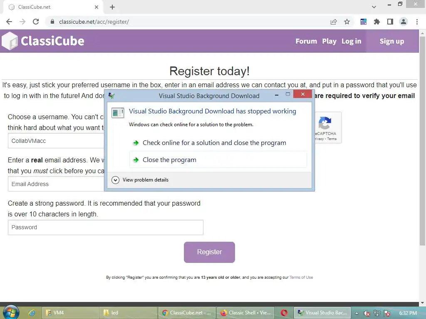Switch to Classic Shell Firefox taskbar button
Viewport: 426px width, 319px height.
click(245, 313)
